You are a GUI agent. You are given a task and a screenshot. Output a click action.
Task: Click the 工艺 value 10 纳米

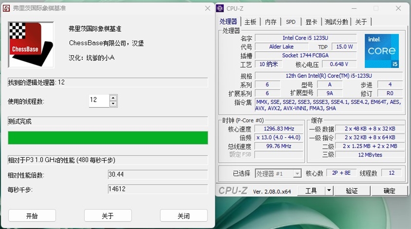[269, 64]
